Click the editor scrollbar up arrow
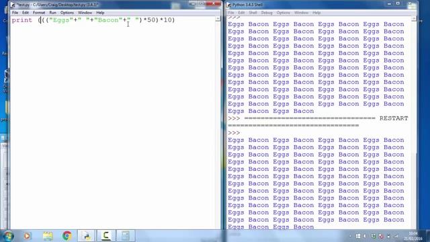 coord(218,19)
